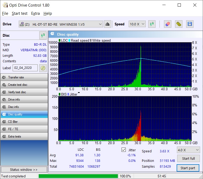Open the Start test menu
The height and width of the screenshot is (179, 203).
(x=20, y=13)
